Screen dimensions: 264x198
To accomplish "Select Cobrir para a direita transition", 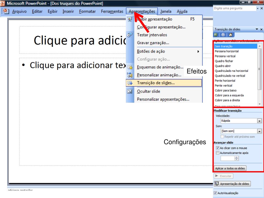I will 236,100.
